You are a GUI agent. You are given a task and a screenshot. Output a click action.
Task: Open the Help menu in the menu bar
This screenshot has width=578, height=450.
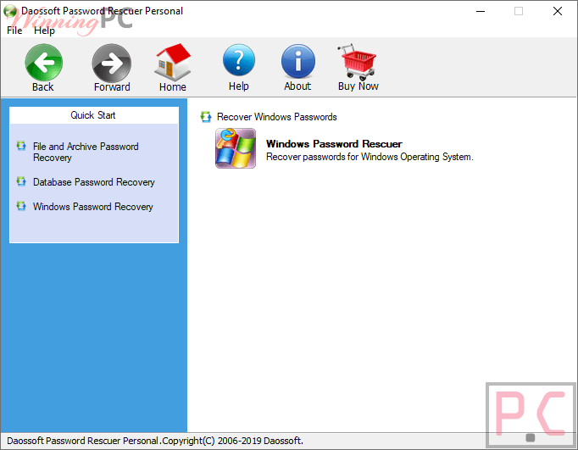tap(45, 31)
